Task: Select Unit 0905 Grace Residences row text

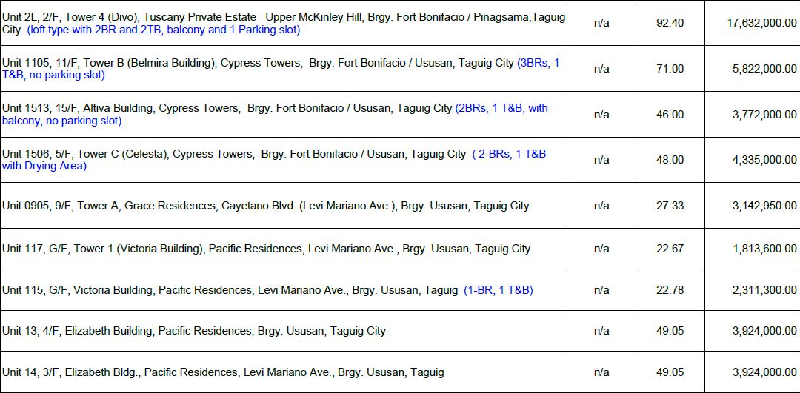Action: coord(265,206)
